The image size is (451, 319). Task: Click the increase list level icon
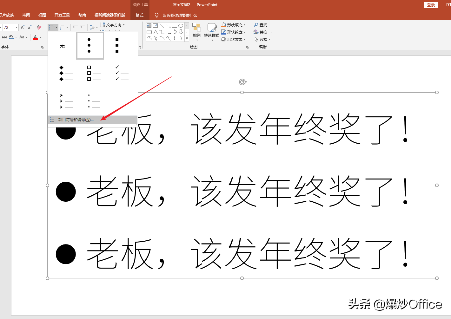pos(83,27)
